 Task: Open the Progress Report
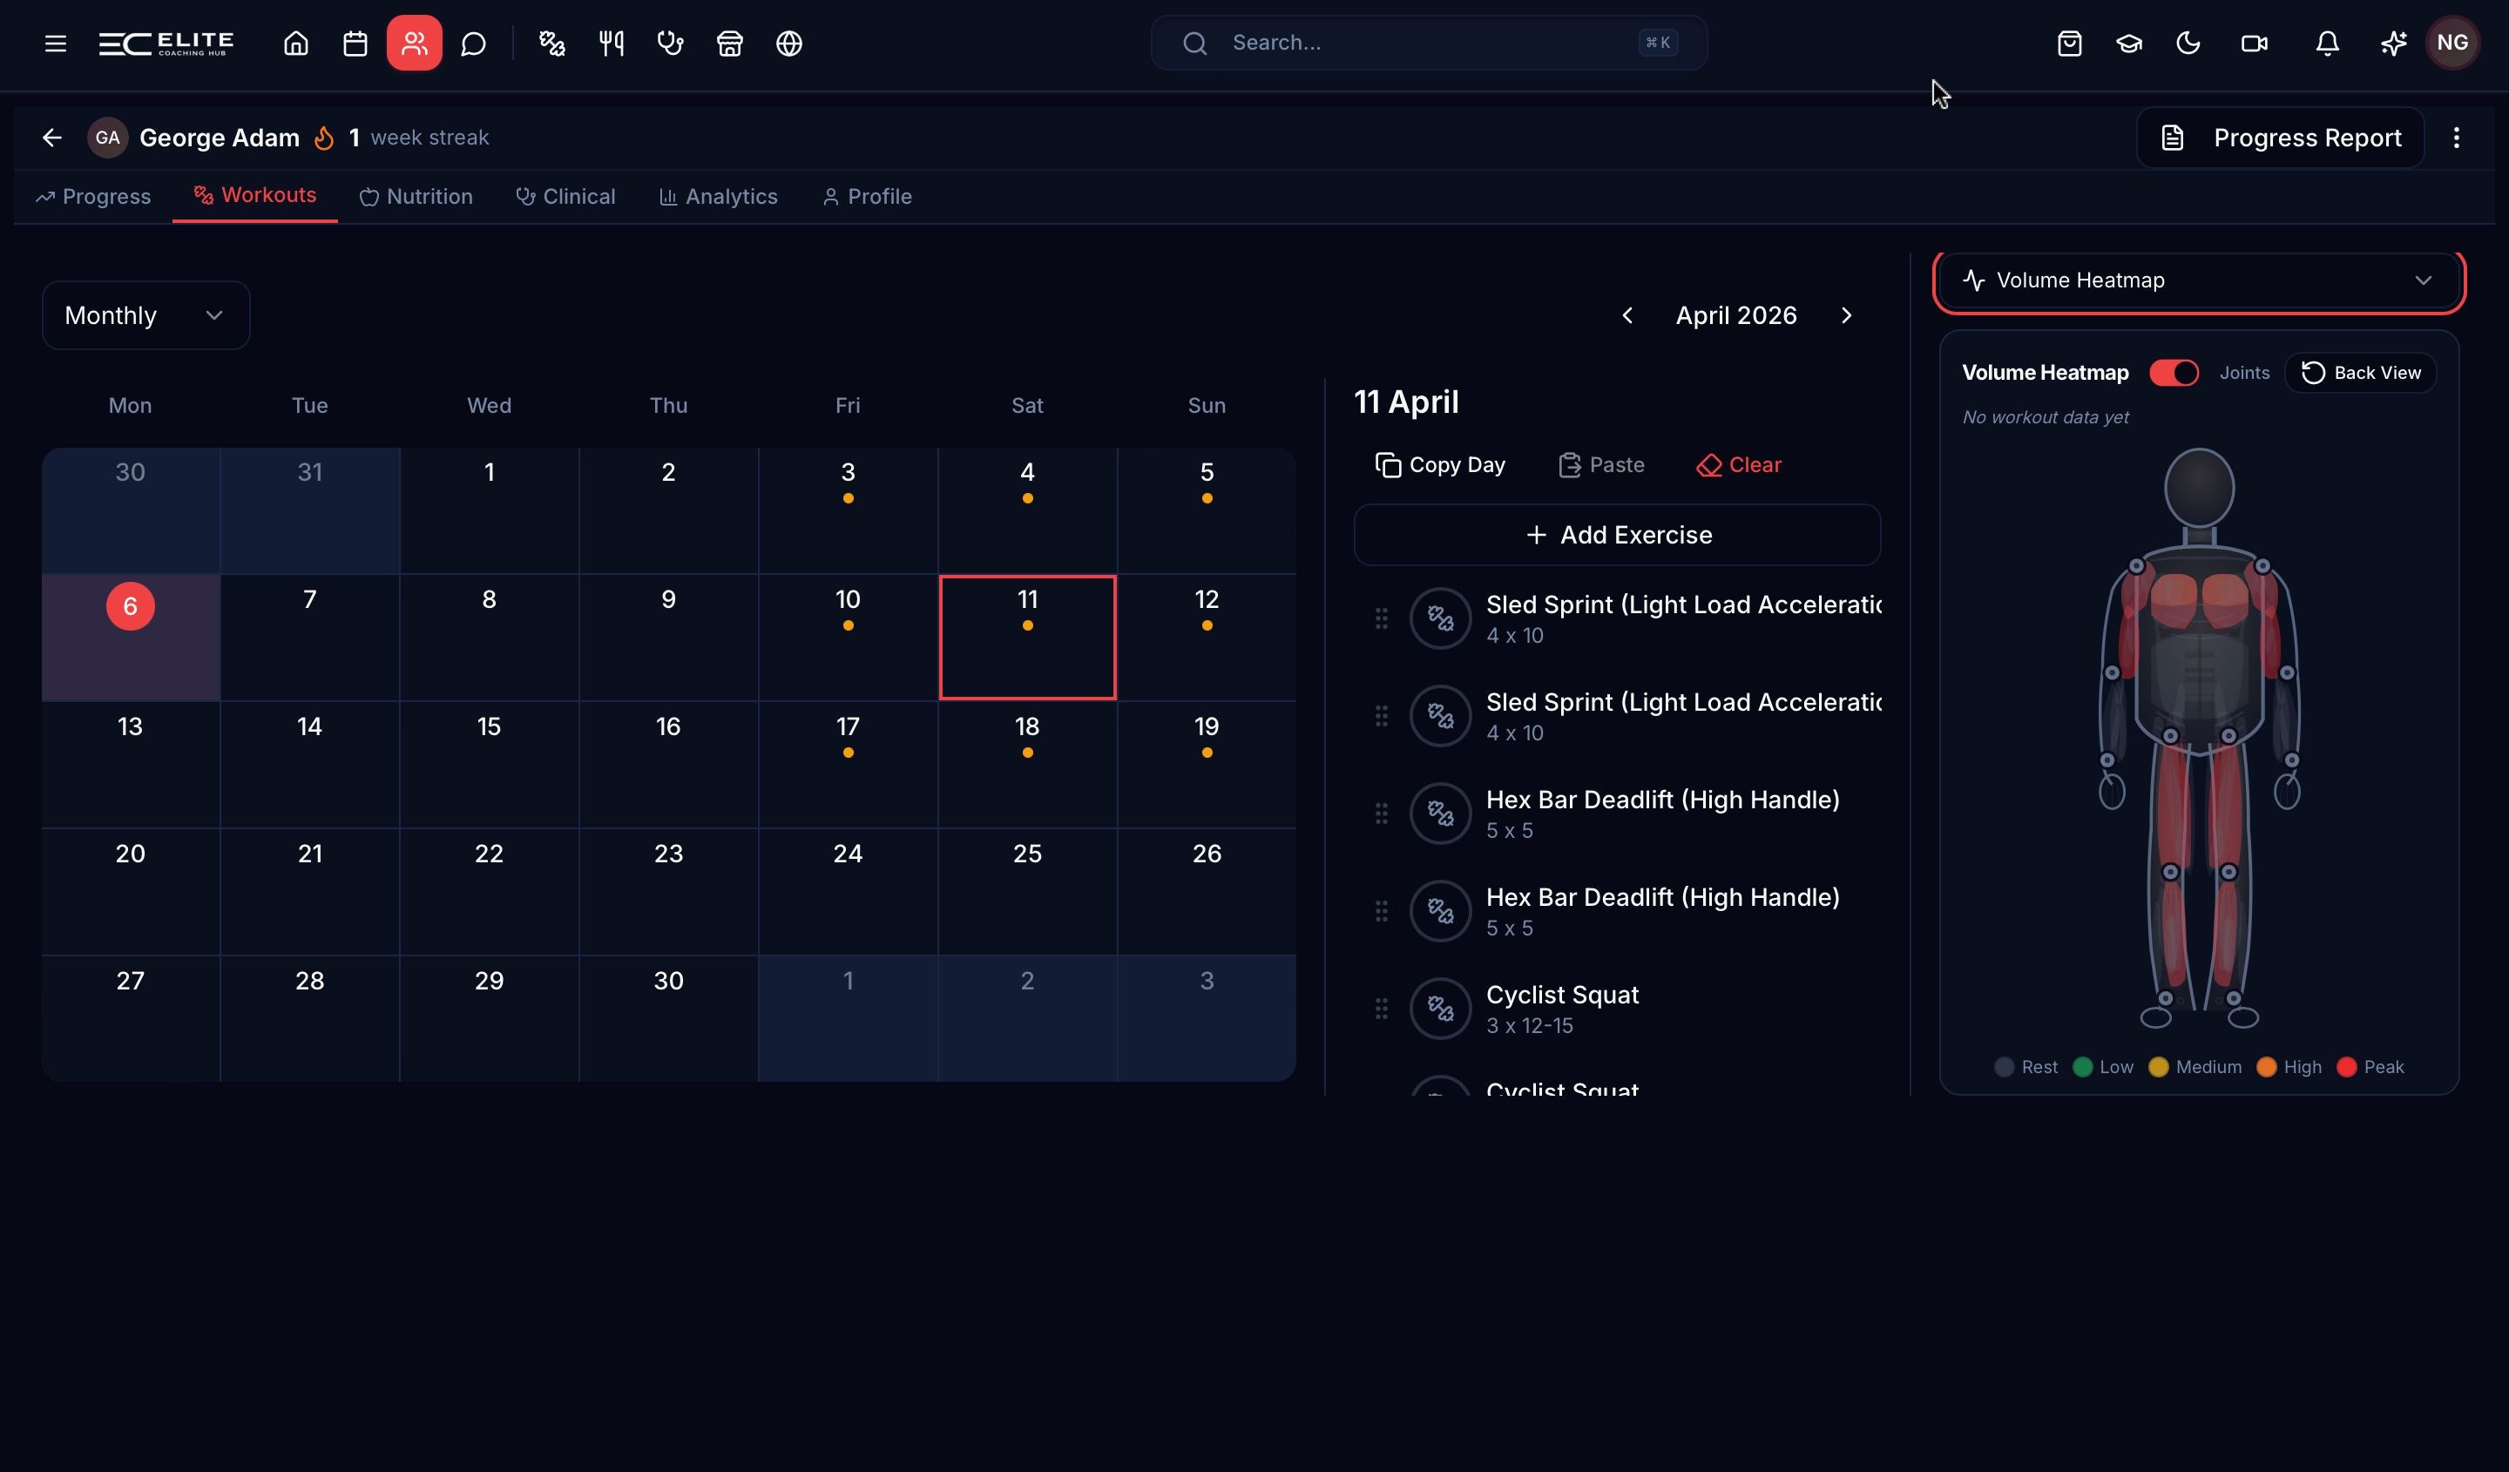click(2281, 138)
